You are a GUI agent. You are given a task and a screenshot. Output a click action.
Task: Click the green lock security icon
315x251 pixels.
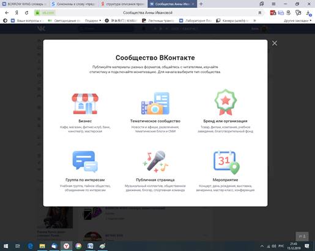pyautogui.click(x=37, y=13)
